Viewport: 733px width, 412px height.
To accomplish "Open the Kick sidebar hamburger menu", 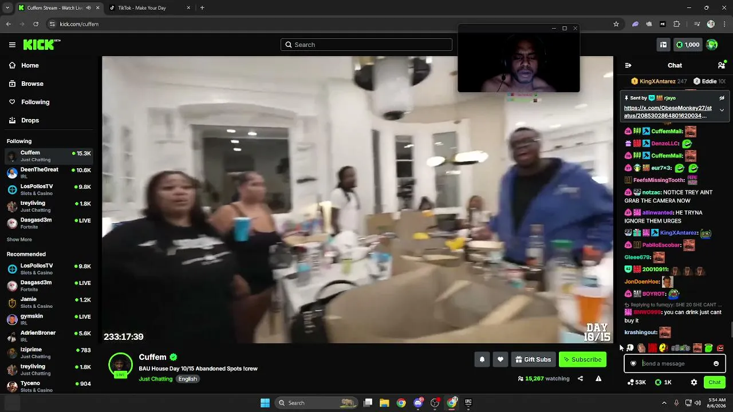I will [x=12, y=45].
